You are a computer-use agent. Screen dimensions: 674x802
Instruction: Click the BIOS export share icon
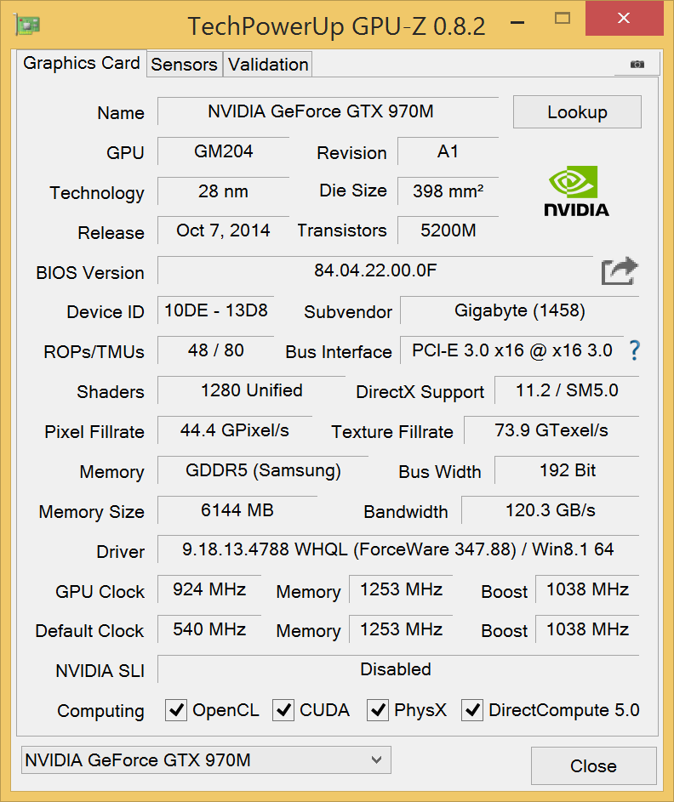620,270
